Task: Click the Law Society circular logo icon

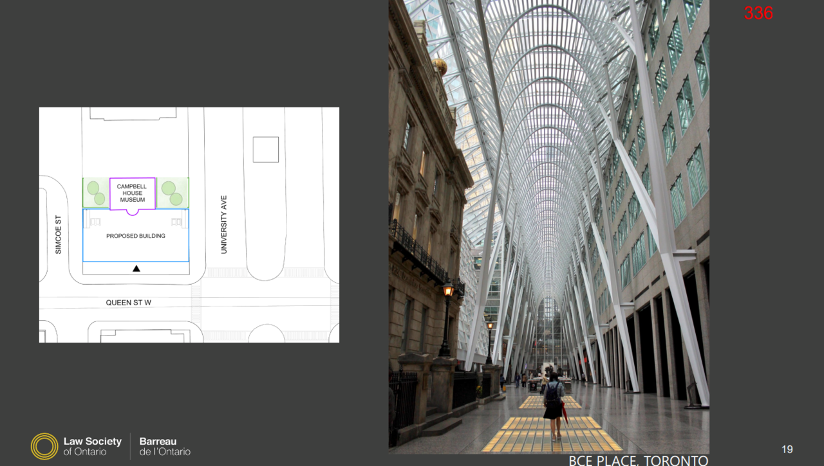Action: tap(44, 446)
